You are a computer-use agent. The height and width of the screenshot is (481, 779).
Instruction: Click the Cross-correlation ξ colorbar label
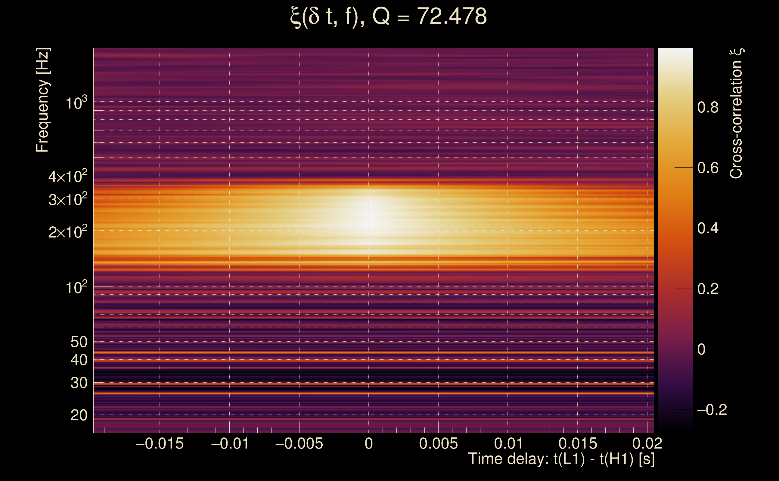tap(736, 114)
